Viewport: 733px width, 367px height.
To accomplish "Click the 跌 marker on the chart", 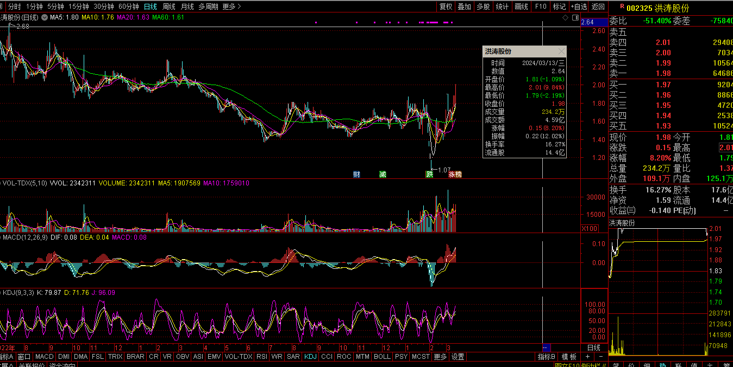I will pos(430,175).
